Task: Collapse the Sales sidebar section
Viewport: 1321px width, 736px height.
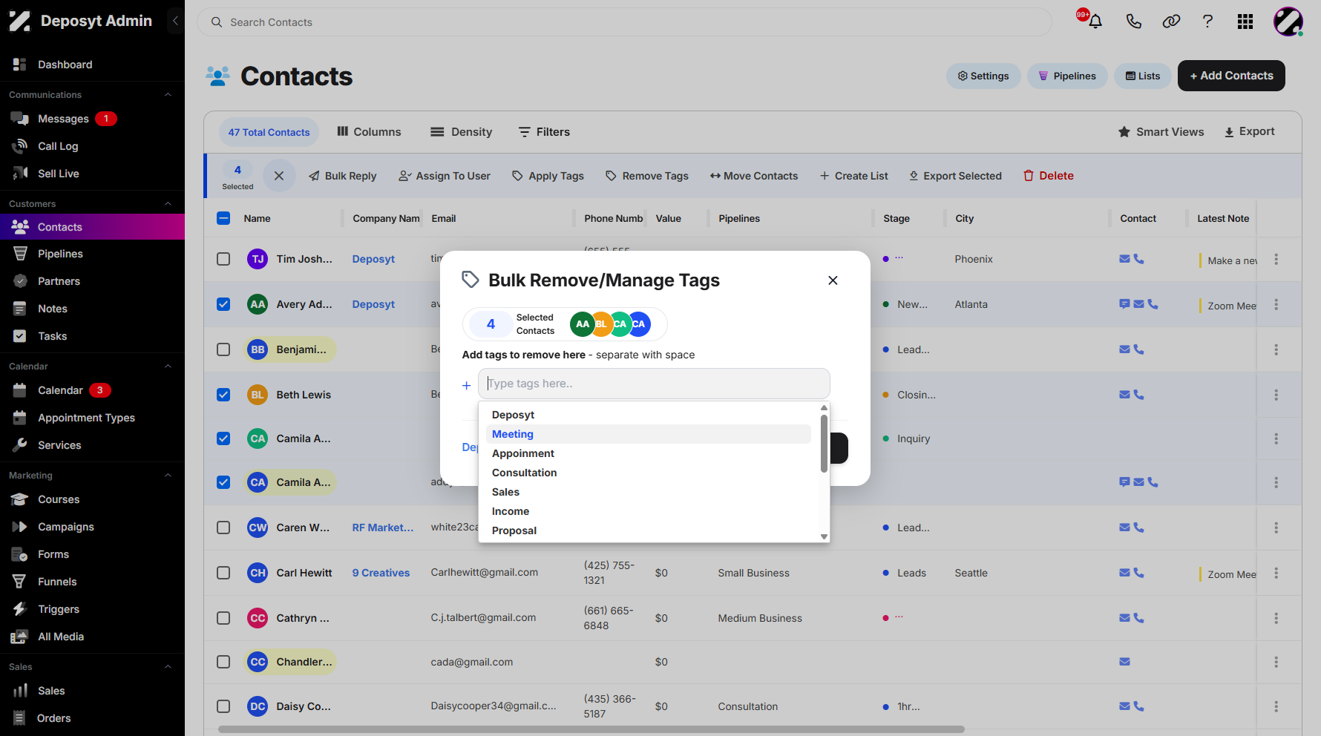Action: click(168, 667)
